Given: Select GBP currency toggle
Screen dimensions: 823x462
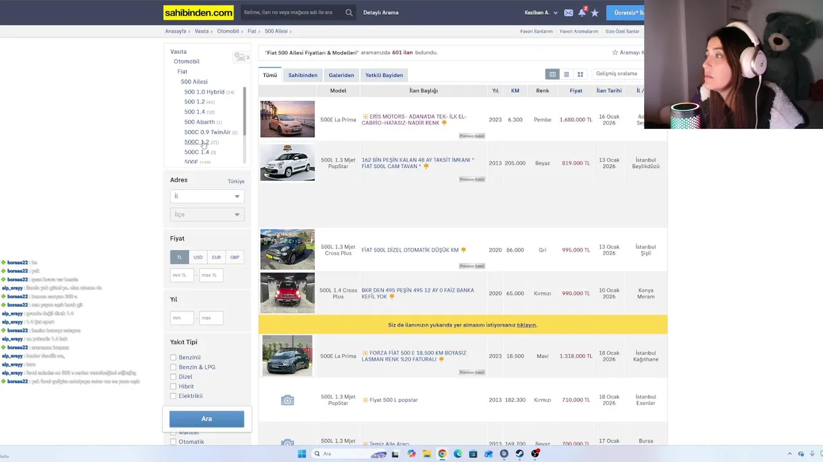Looking at the screenshot, I should point(235,257).
